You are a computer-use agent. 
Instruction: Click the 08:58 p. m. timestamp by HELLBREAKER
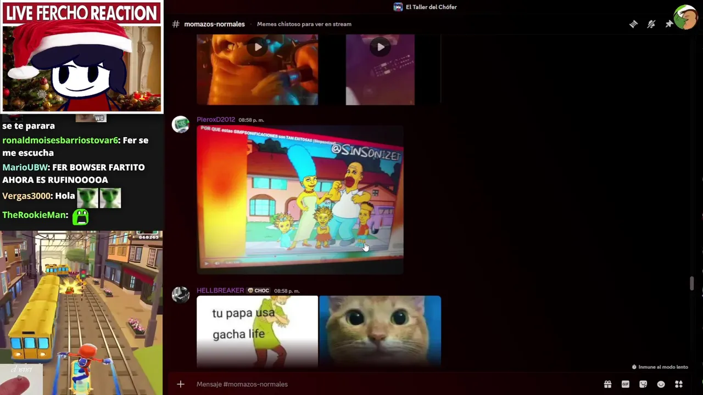(287, 291)
